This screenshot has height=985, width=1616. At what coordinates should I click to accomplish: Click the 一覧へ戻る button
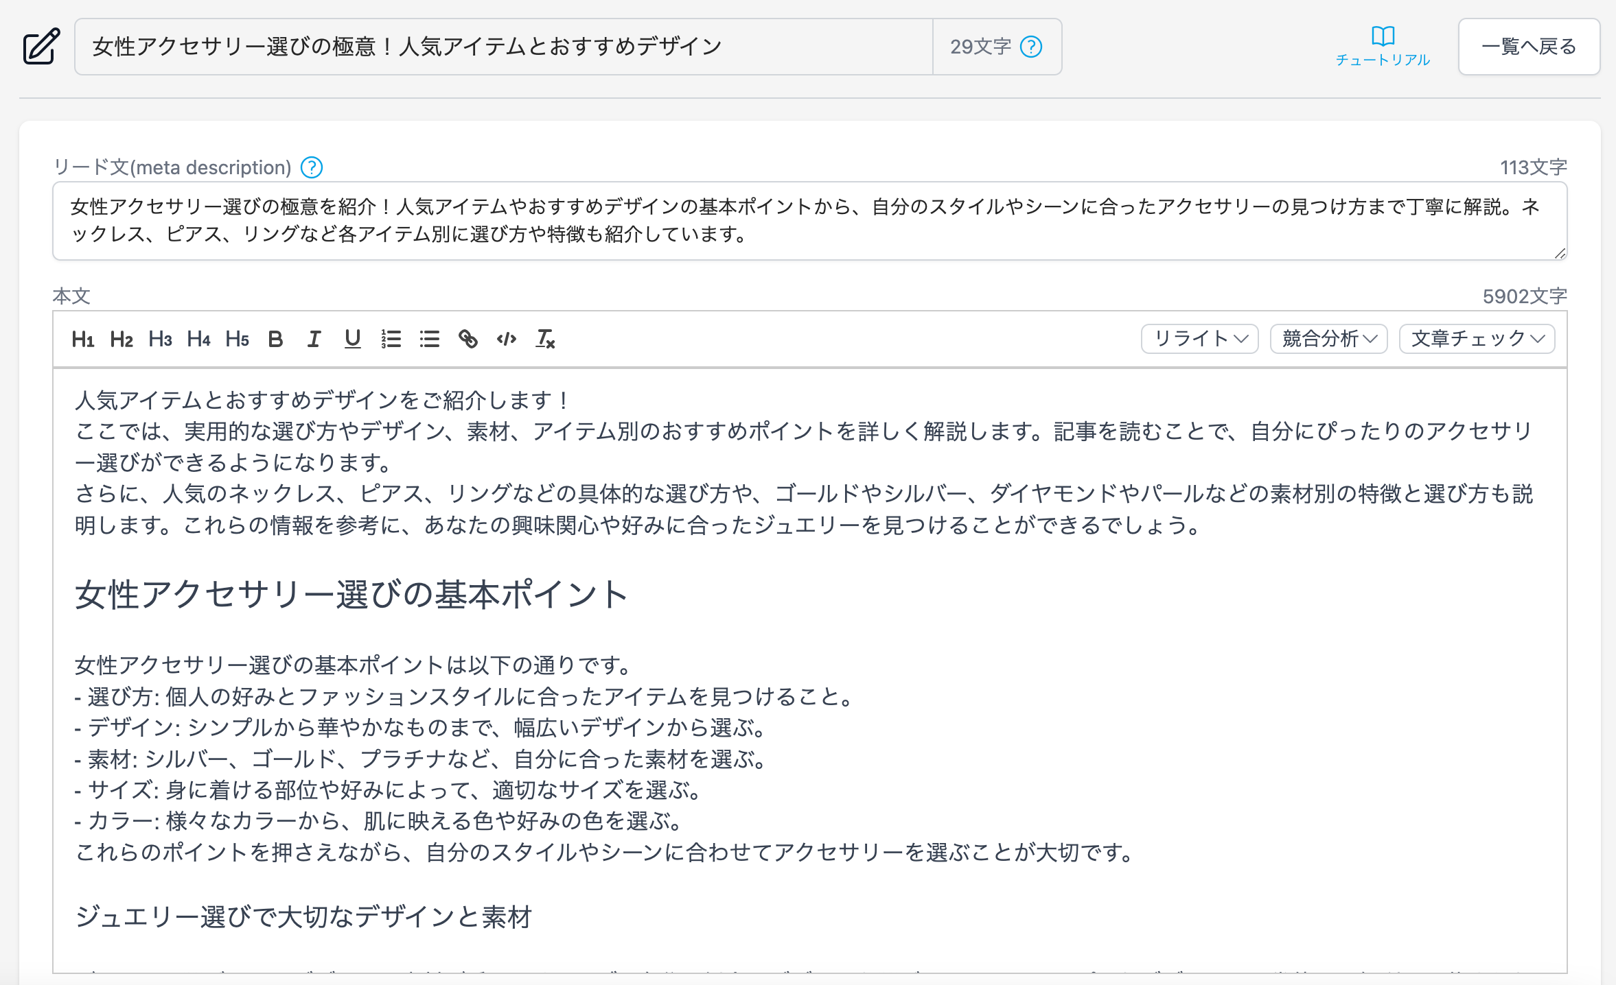(1529, 47)
